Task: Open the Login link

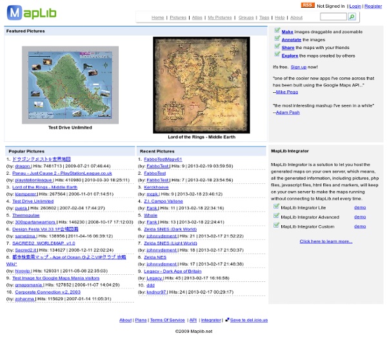Action: click(355, 6)
